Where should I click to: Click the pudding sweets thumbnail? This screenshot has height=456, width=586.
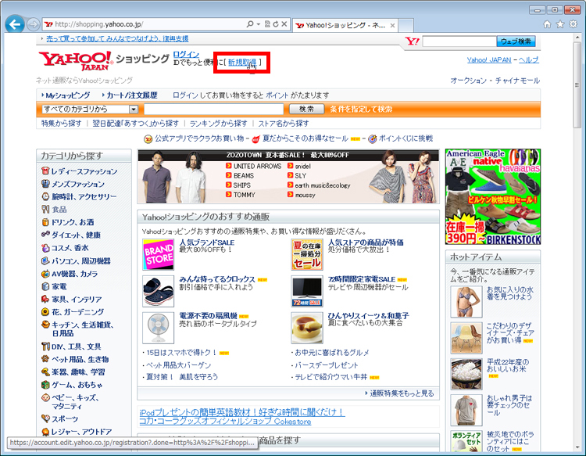pyautogui.click(x=307, y=328)
